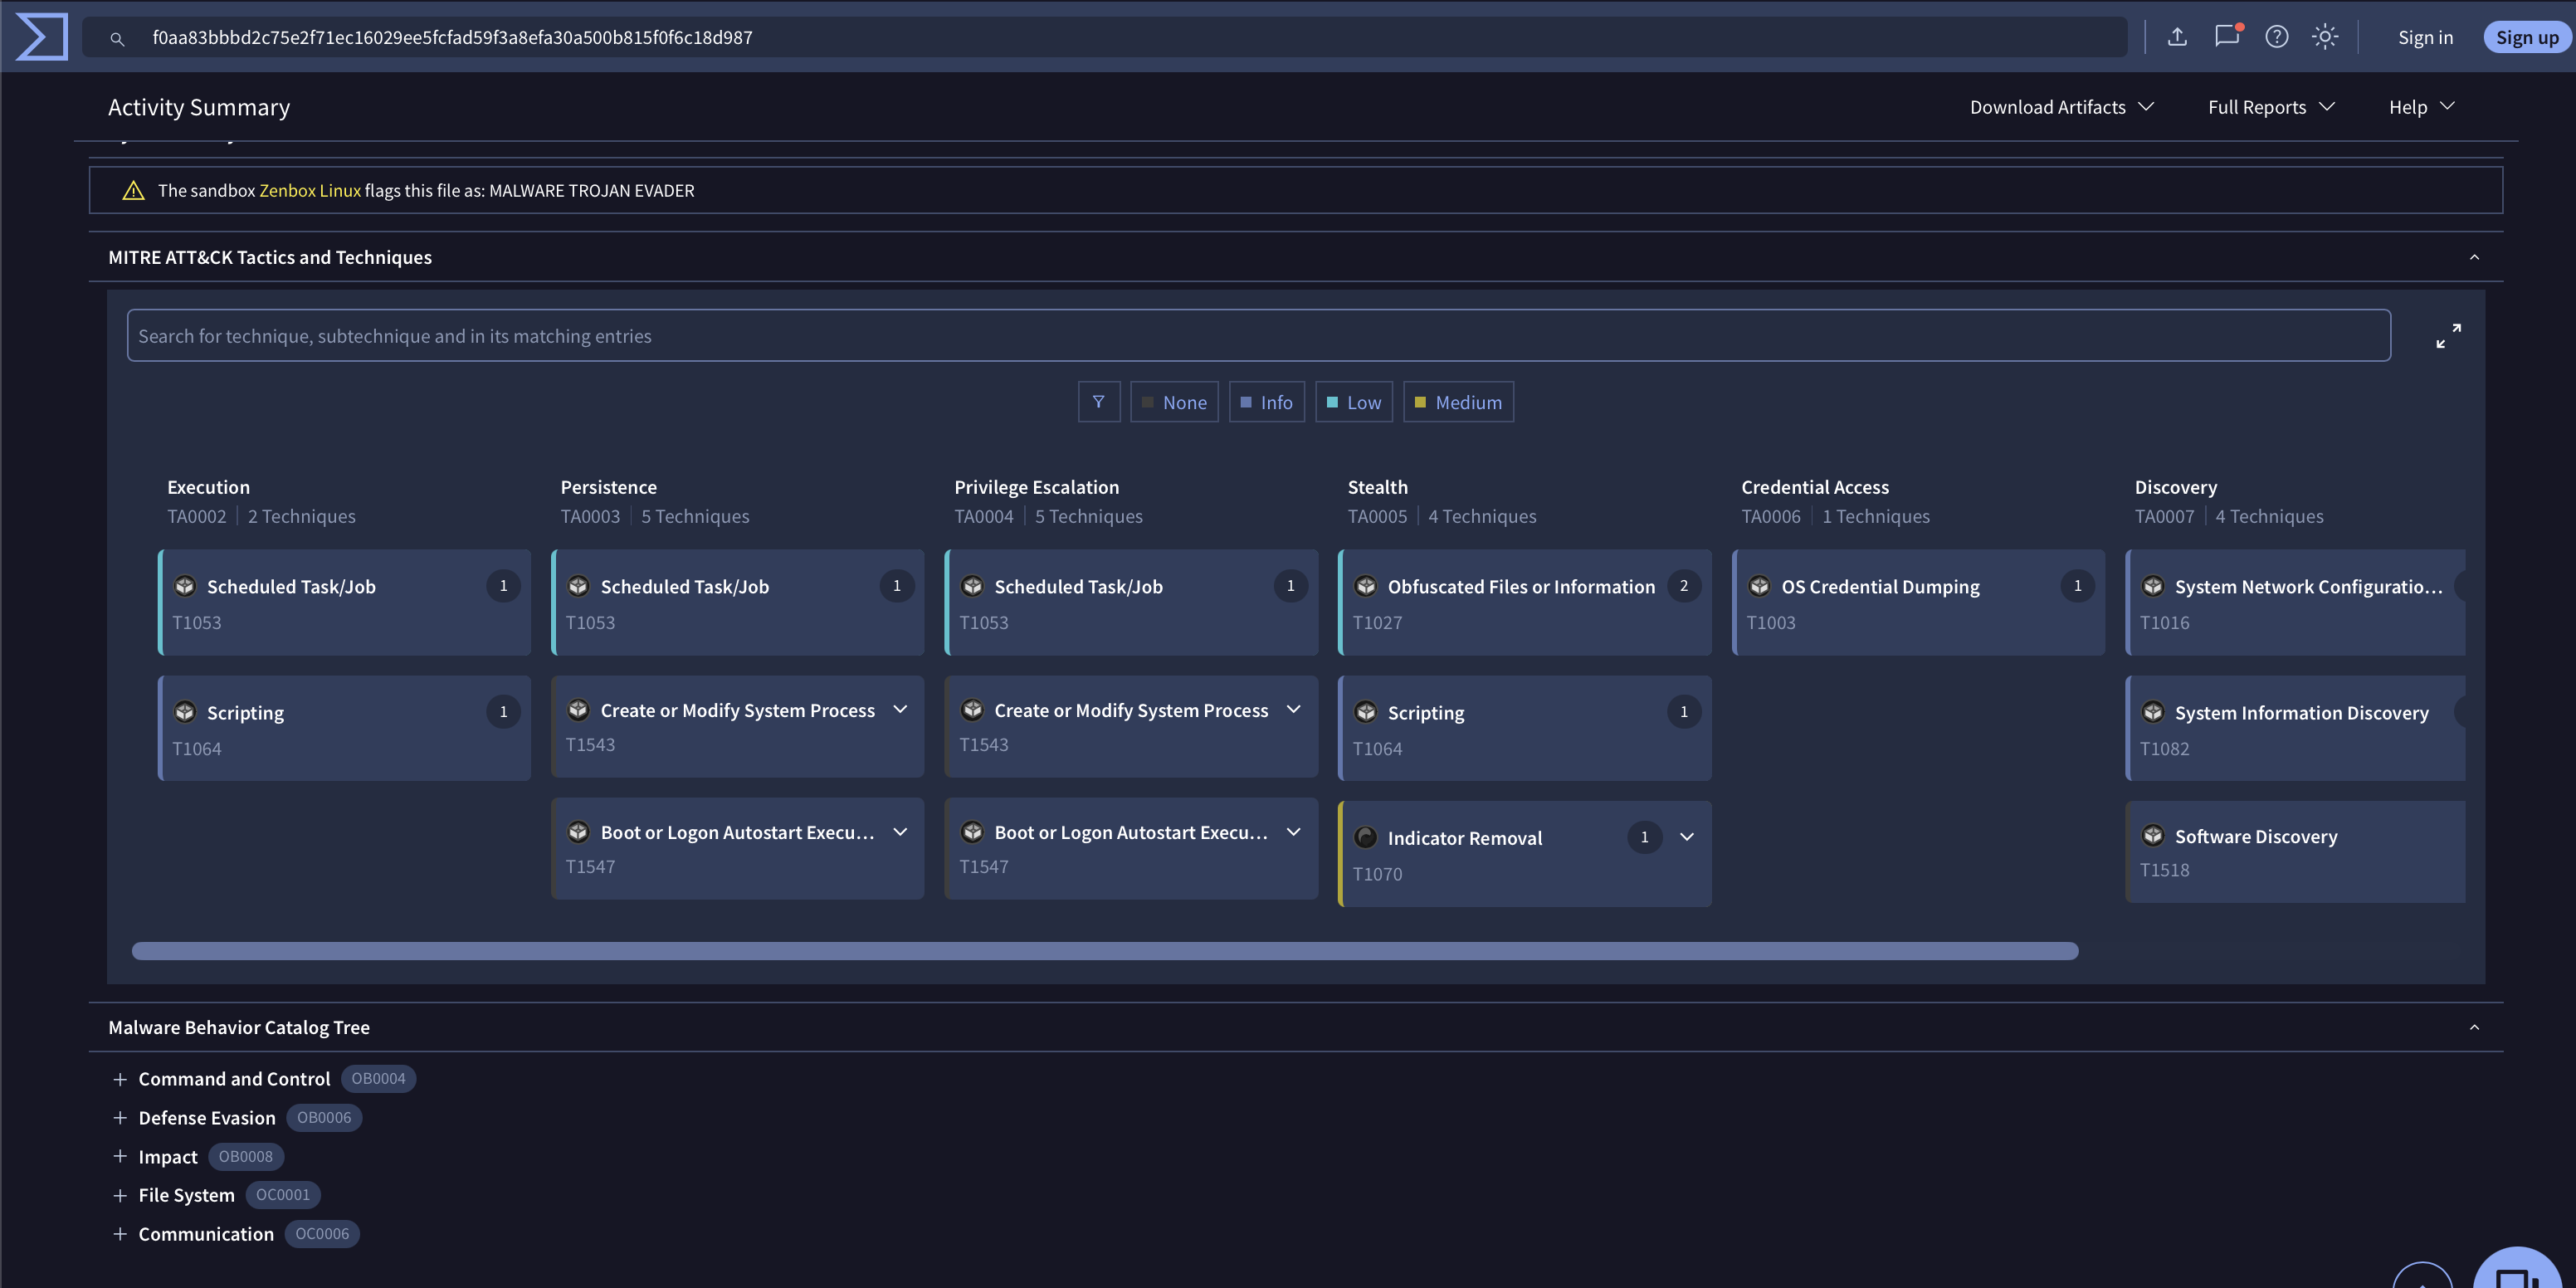2576x1288 pixels.
Task: Expand the Indicator Removal chevron
Action: coord(1687,837)
